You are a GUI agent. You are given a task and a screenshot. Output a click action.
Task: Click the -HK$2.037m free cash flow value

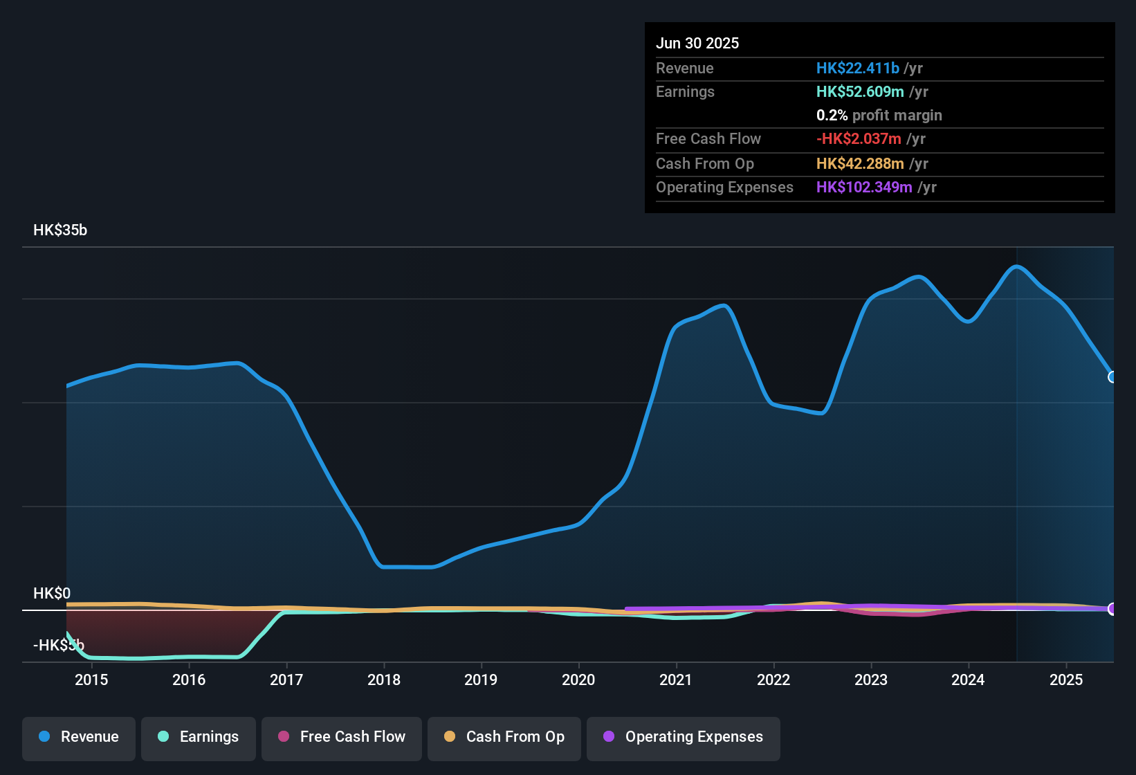(859, 138)
